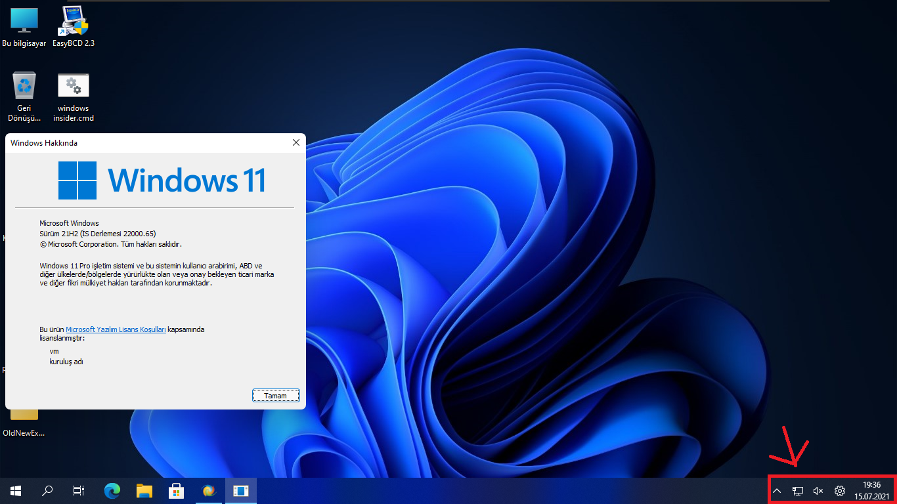The width and height of the screenshot is (897, 504).
Task: Close the Windows Hakkında dialog
Action: (x=296, y=142)
